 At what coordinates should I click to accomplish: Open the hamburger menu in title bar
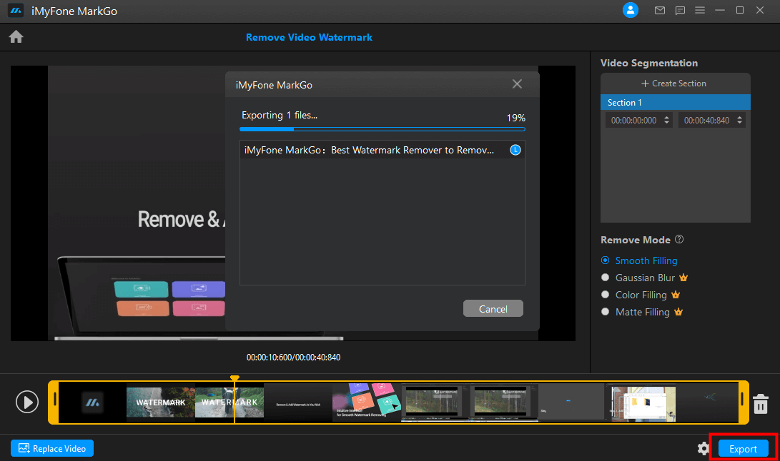pos(700,10)
